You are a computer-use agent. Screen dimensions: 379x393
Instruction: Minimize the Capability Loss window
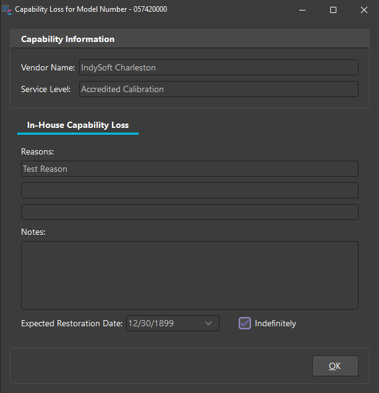click(304, 10)
